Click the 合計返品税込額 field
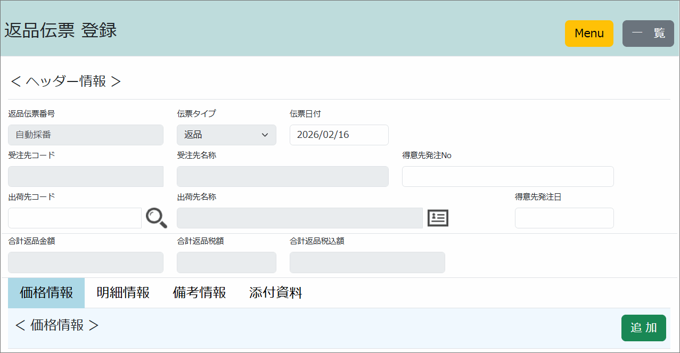The width and height of the screenshot is (680, 353). [x=367, y=262]
